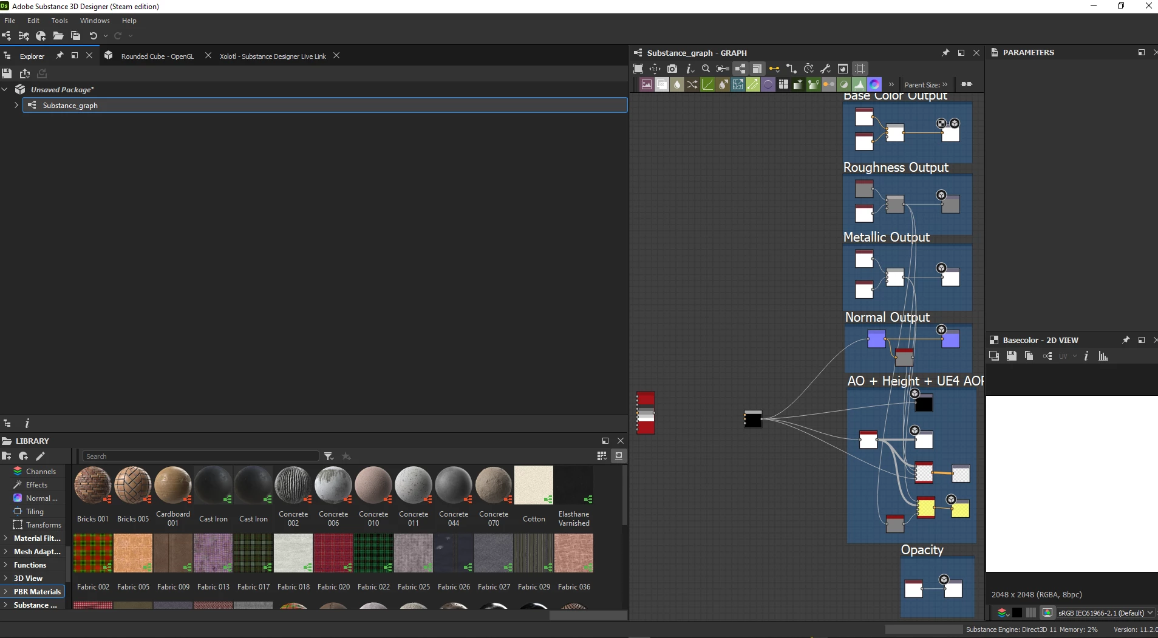Add an HSL color wheel node
The image size is (1158, 638).
point(874,84)
